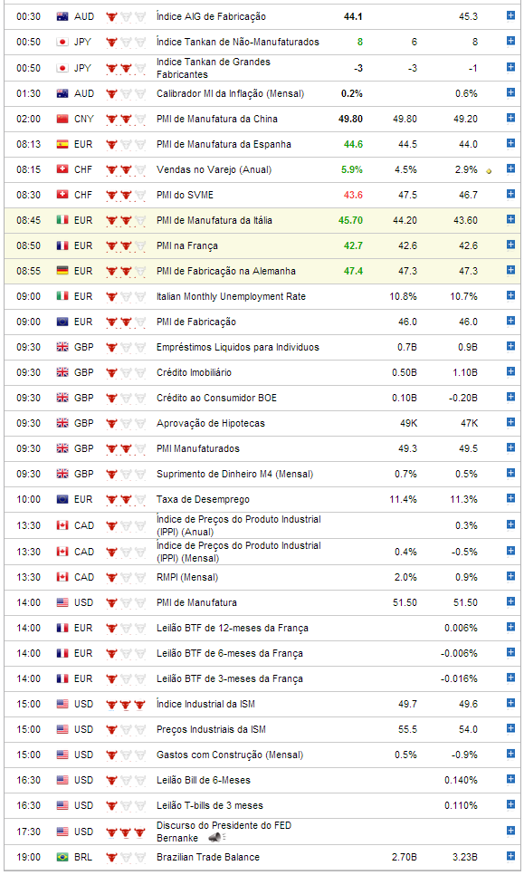Open Crédito ao Consumidor BOE event
The image size is (524, 875).
pos(216,398)
